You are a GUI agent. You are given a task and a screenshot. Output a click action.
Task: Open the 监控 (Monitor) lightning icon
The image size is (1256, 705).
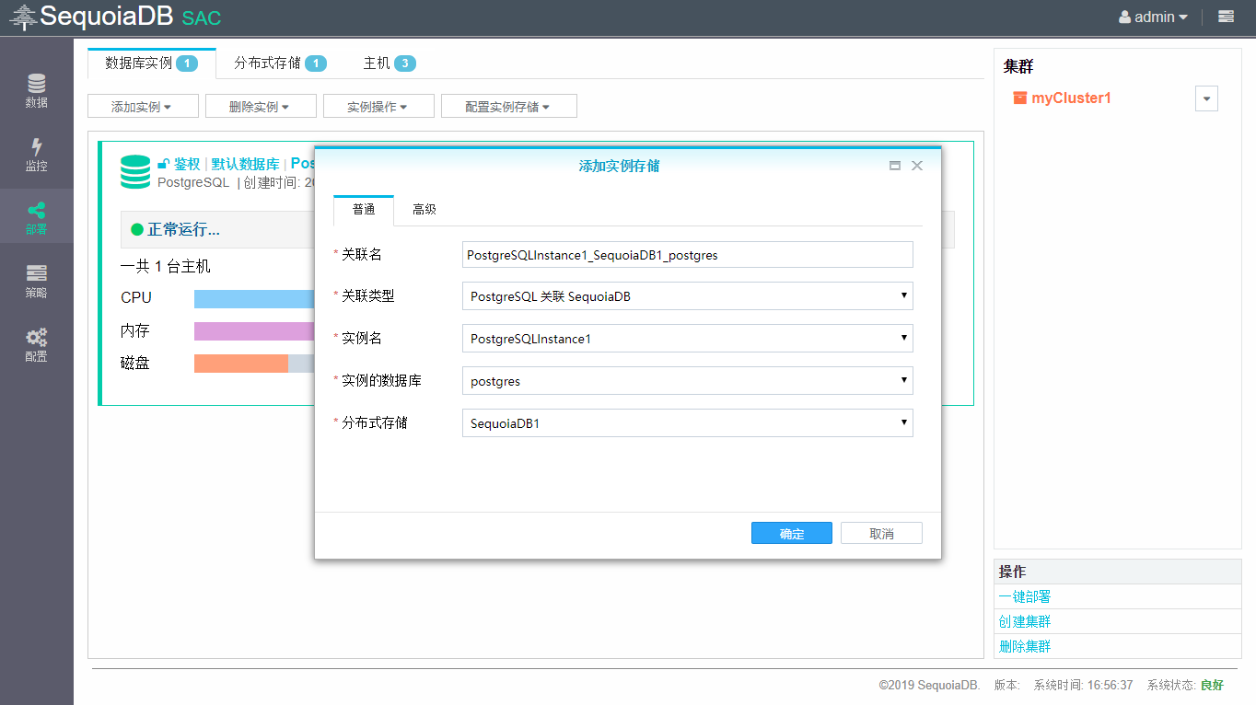pos(37,154)
